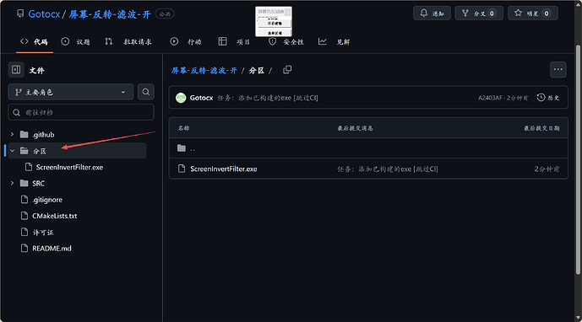
Task: Open the 行动 (Actions) tab
Action: [x=186, y=42]
